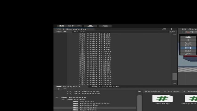Select the Scale tool
197x111 pixels.
tap(188, 45)
